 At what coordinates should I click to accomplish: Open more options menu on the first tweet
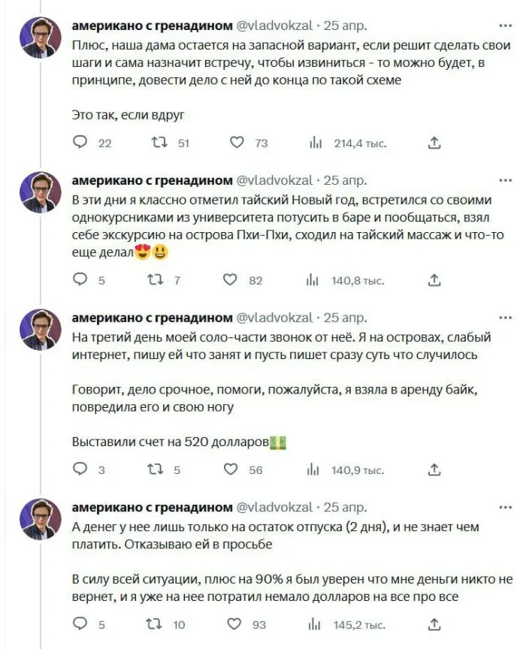[x=505, y=24]
